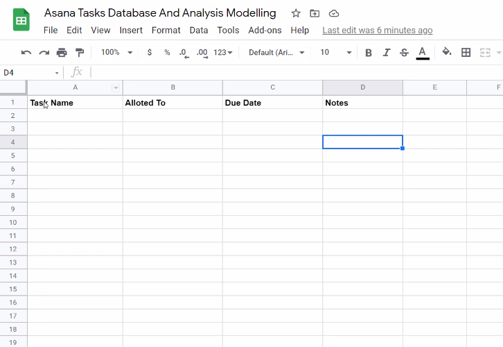Select the Notes header cell
The height and width of the screenshot is (347, 503).
coord(362,103)
